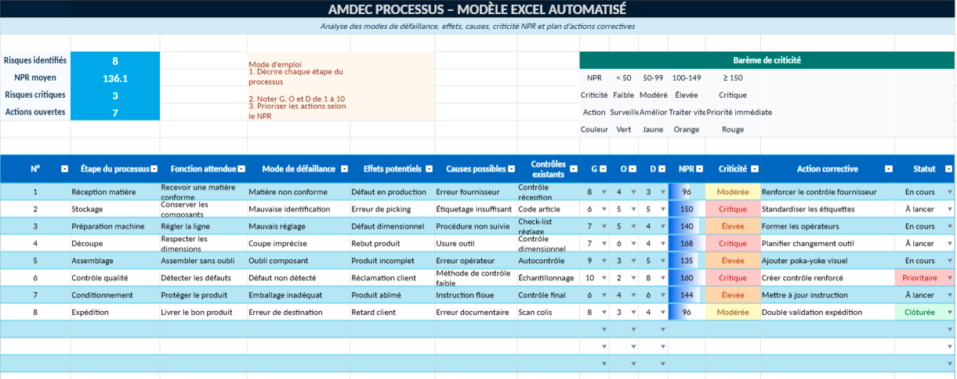The width and height of the screenshot is (957, 379).
Task: Select the 'Mauvaise identification' cell
Action: point(299,209)
